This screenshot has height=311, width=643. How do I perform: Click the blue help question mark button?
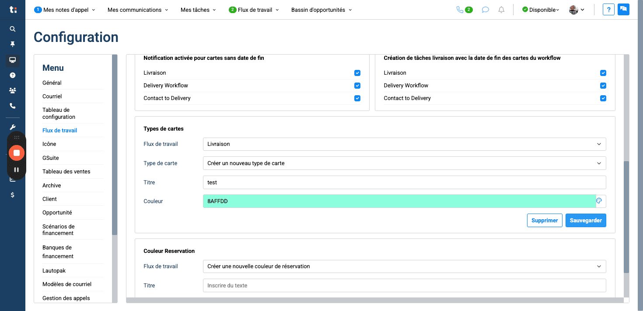(x=608, y=10)
